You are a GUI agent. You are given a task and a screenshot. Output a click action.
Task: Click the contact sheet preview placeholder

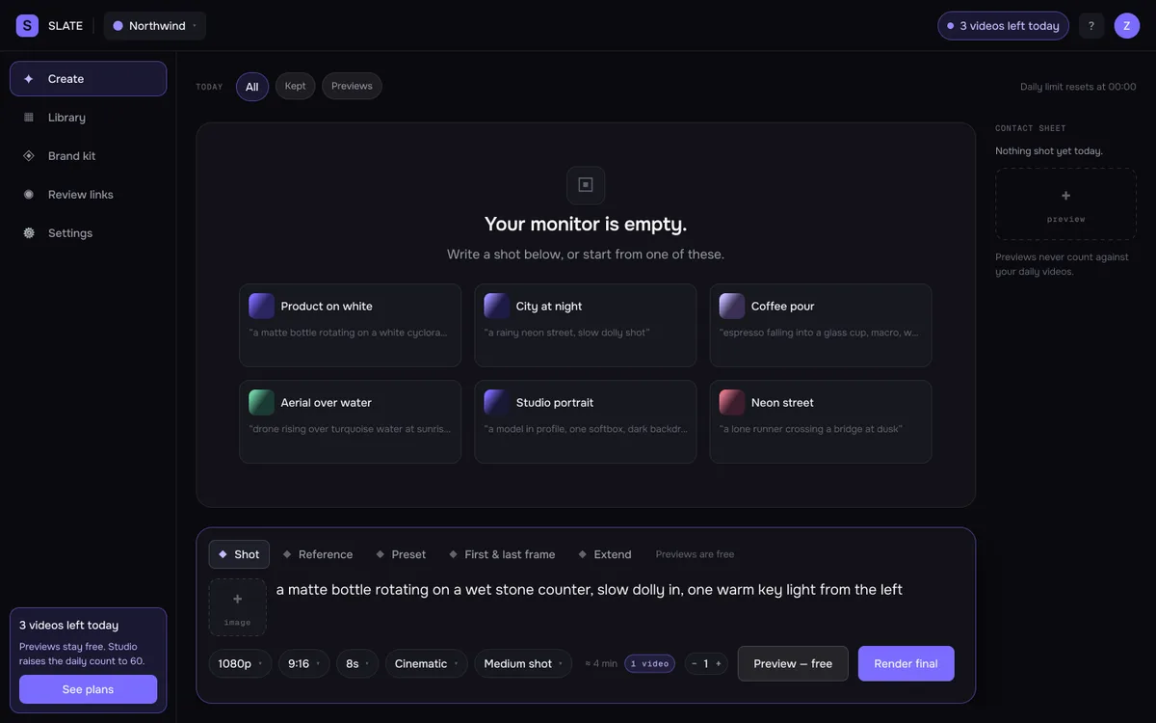[x=1065, y=204]
